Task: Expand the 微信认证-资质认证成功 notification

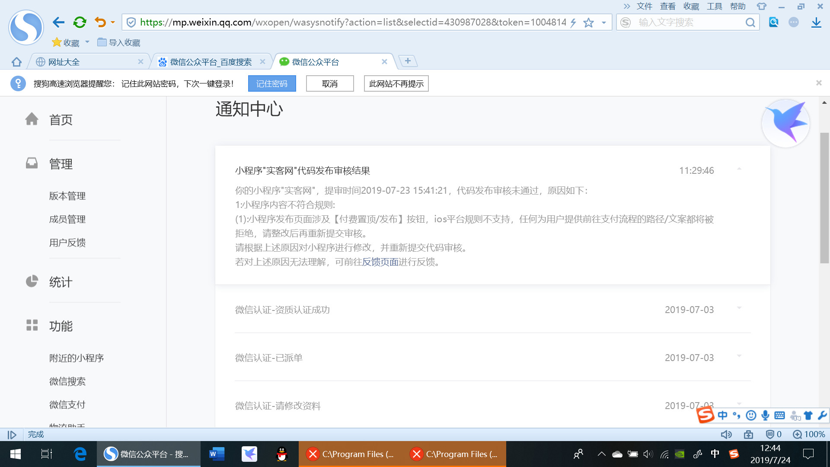Action: [739, 308]
